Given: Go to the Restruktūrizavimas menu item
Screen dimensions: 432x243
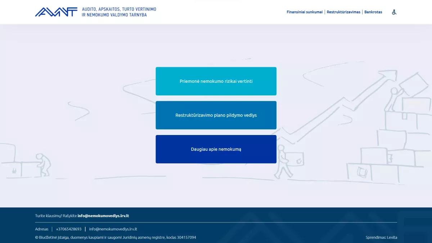Looking at the screenshot, I should click(x=343, y=12).
